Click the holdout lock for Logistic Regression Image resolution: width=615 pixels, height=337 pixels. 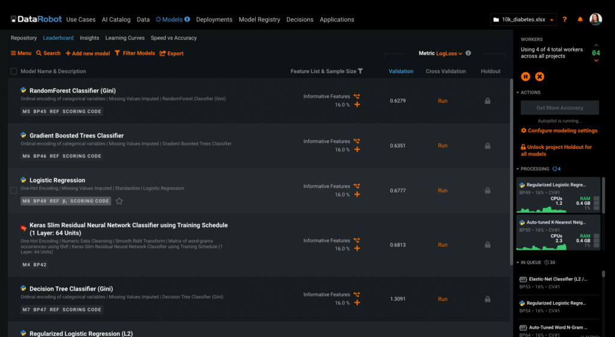pyautogui.click(x=488, y=190)
